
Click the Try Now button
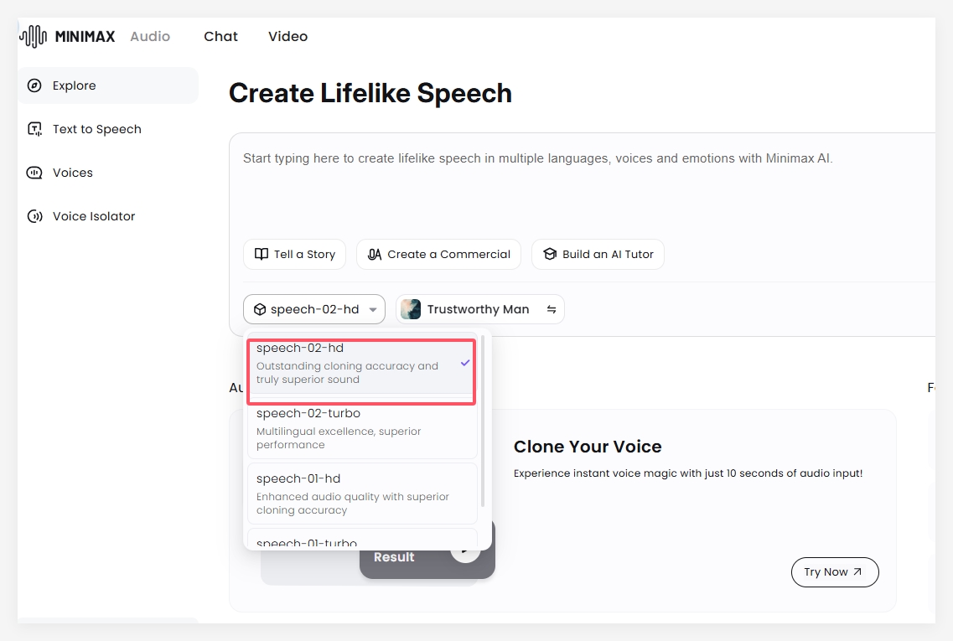click(x=834, y=572)
